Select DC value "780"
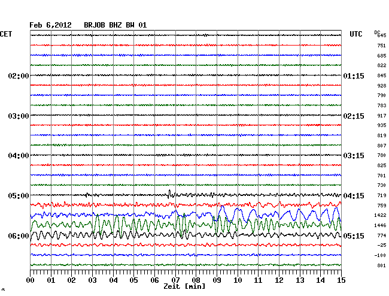 click(x=382, y=155)
